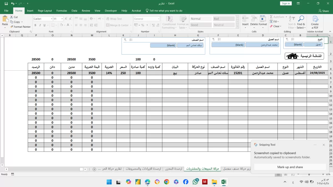Click Mark-up and share in notification
The image size is (333, 187).
coord(290,167)
